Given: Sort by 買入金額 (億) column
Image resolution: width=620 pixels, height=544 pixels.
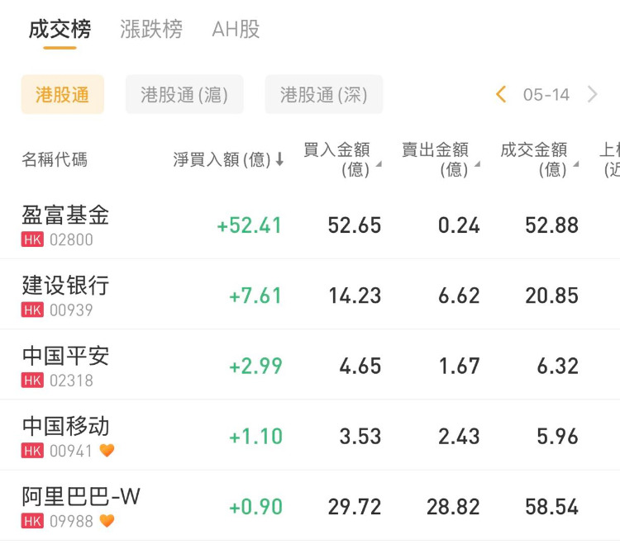Looking at the screenshot, I should pyautogui.click(x=342, y=160).
